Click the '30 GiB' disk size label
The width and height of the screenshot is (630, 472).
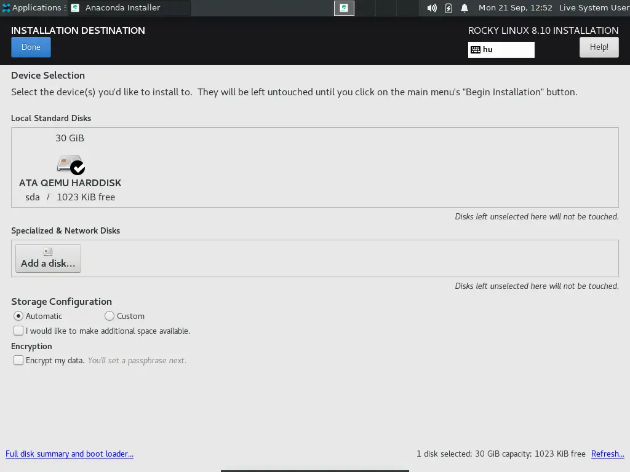tap(70, 138)
